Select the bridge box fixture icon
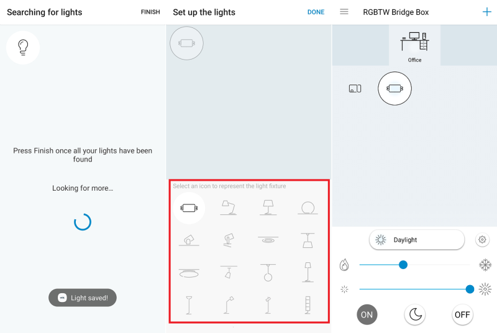Viewport: 497px width, 333px height. tap(189, 208)
